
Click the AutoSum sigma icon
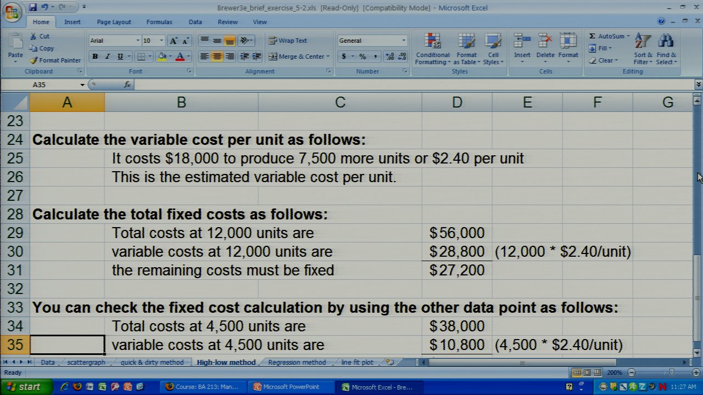click(x=592, y=36)
